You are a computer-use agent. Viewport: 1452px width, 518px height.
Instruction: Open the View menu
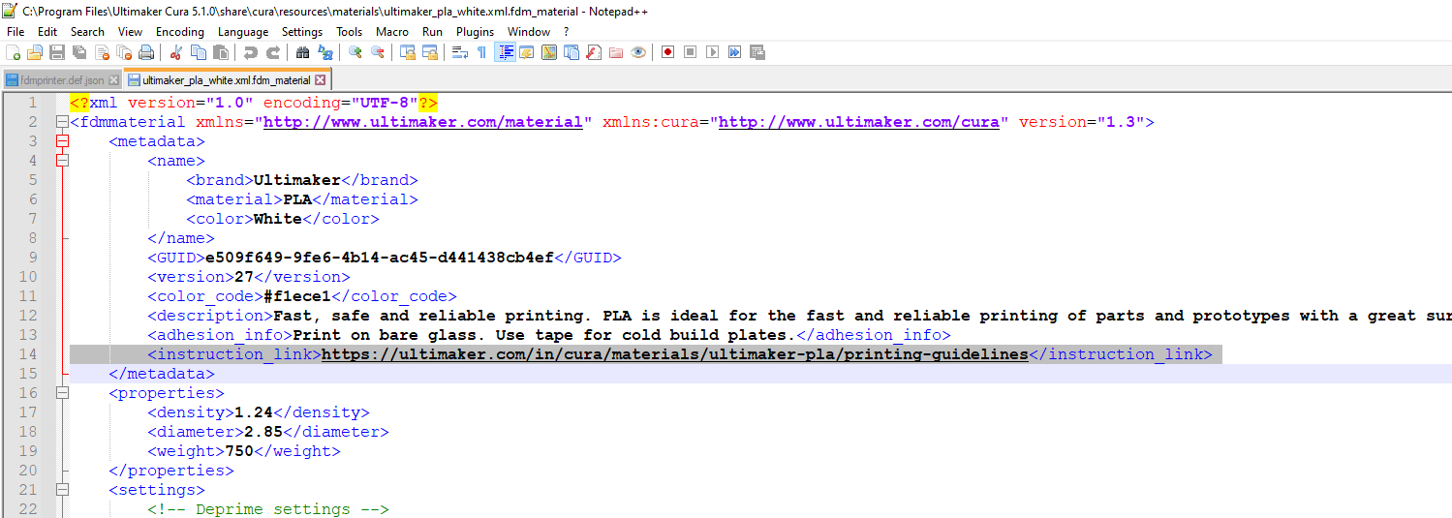(x=131, y=32)
